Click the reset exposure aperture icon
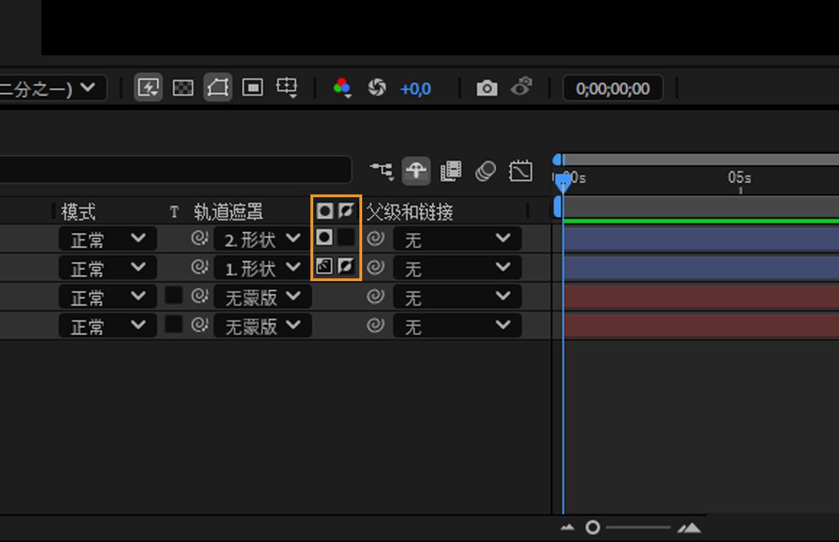The height and width of the screenshot is (542, 839). 377,88
